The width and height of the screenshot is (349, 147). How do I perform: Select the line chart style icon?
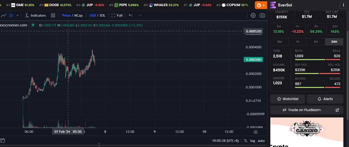(3, 15)
